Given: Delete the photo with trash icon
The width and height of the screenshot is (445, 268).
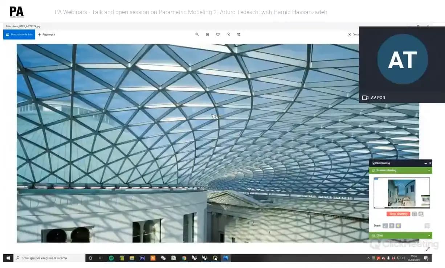Looking at the screenshot, I should [x=208, y=34].
